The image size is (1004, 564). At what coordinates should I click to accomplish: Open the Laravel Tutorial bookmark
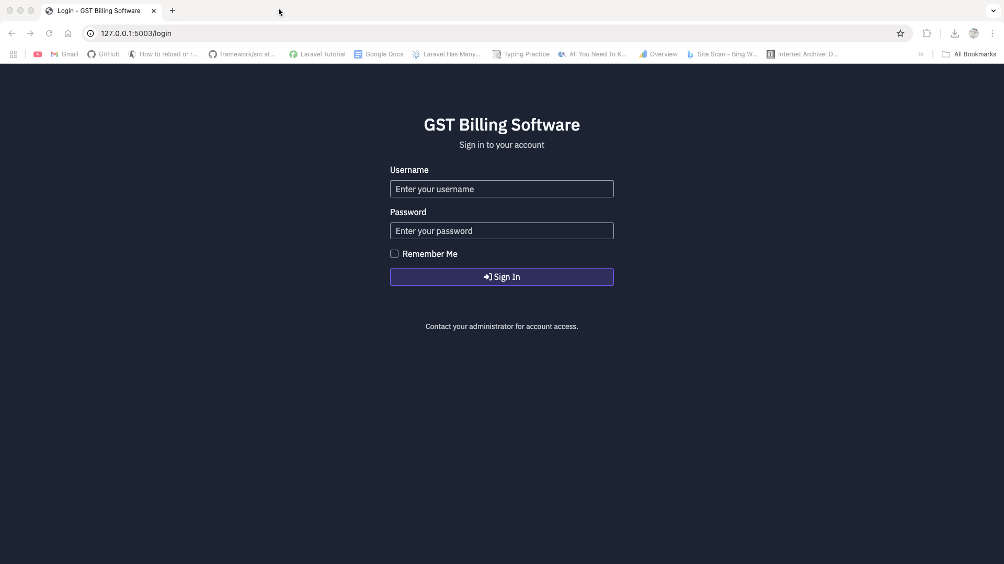[x=317, y=54]
